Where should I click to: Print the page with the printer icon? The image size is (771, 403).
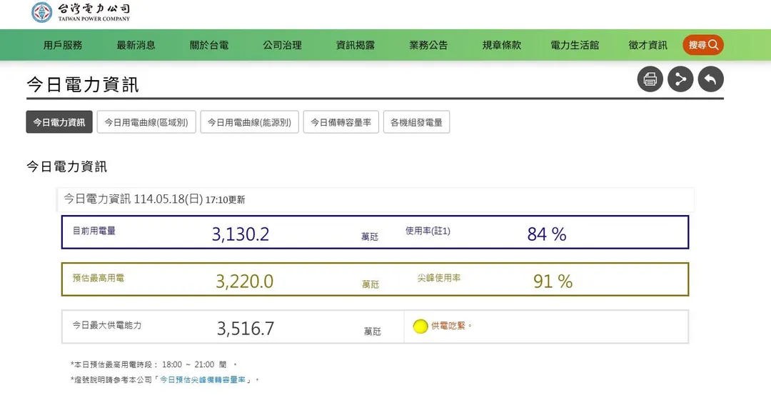[x=650, y=79]
